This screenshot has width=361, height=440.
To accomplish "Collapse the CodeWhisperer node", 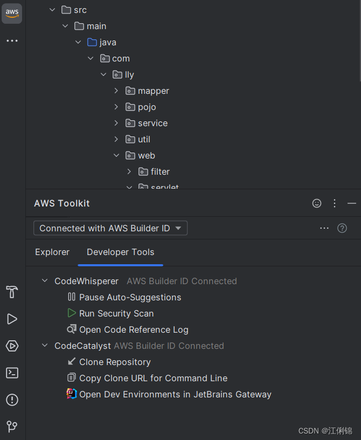I will [45, 280].
